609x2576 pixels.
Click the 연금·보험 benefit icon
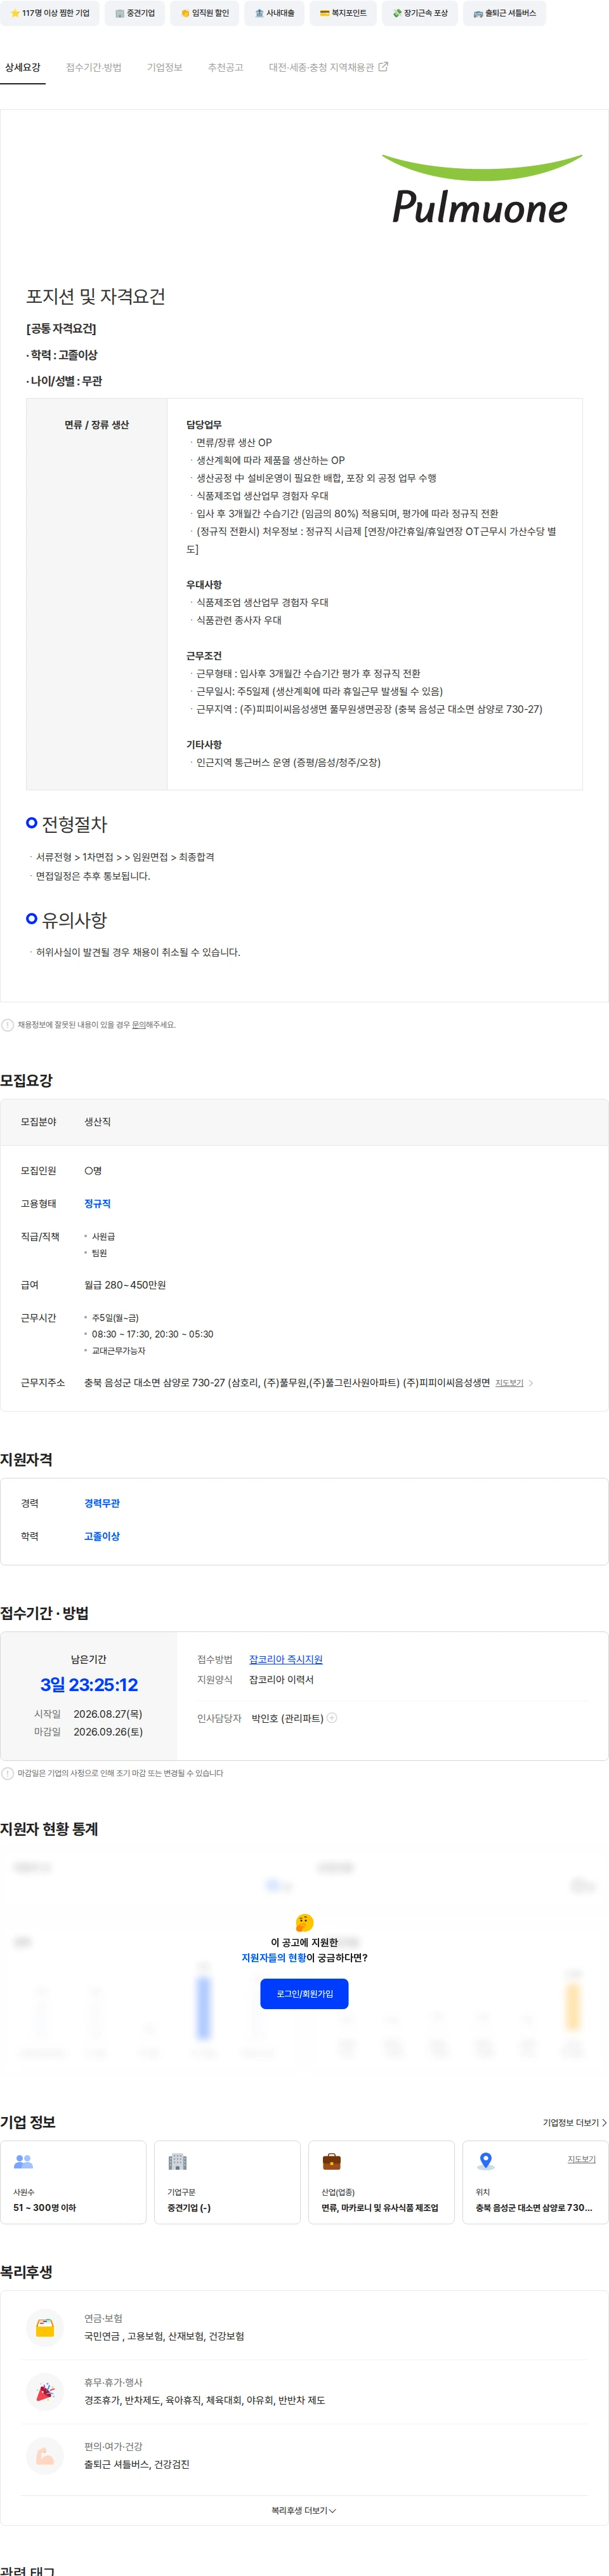[x=45, y=2328]
